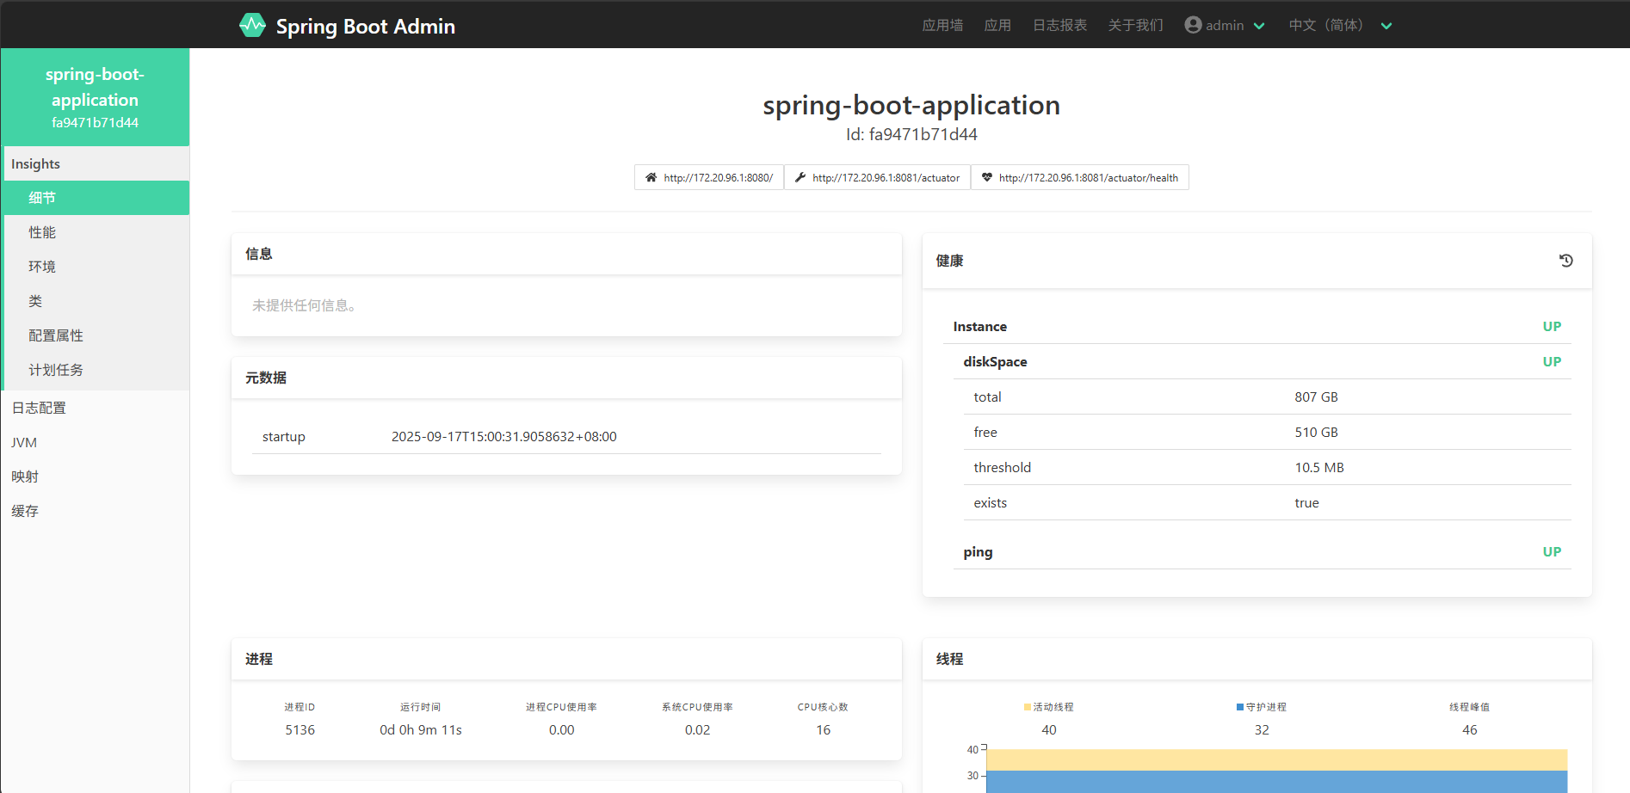Click the 运行时间 value 0d 0h 9m 11s

(420, 729)
